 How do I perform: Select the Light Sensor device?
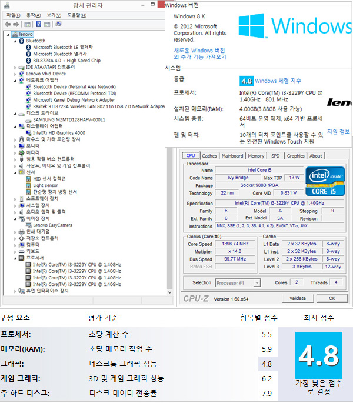pyautogui.click(x=45, y=185)
